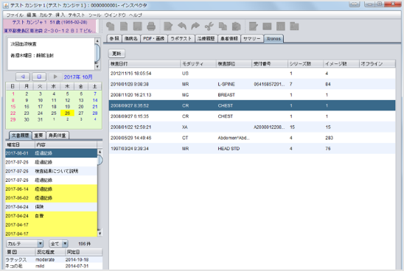Open the 全て period dropdown
This screenshot has width=404, height=271.
(x=59, y=244)
